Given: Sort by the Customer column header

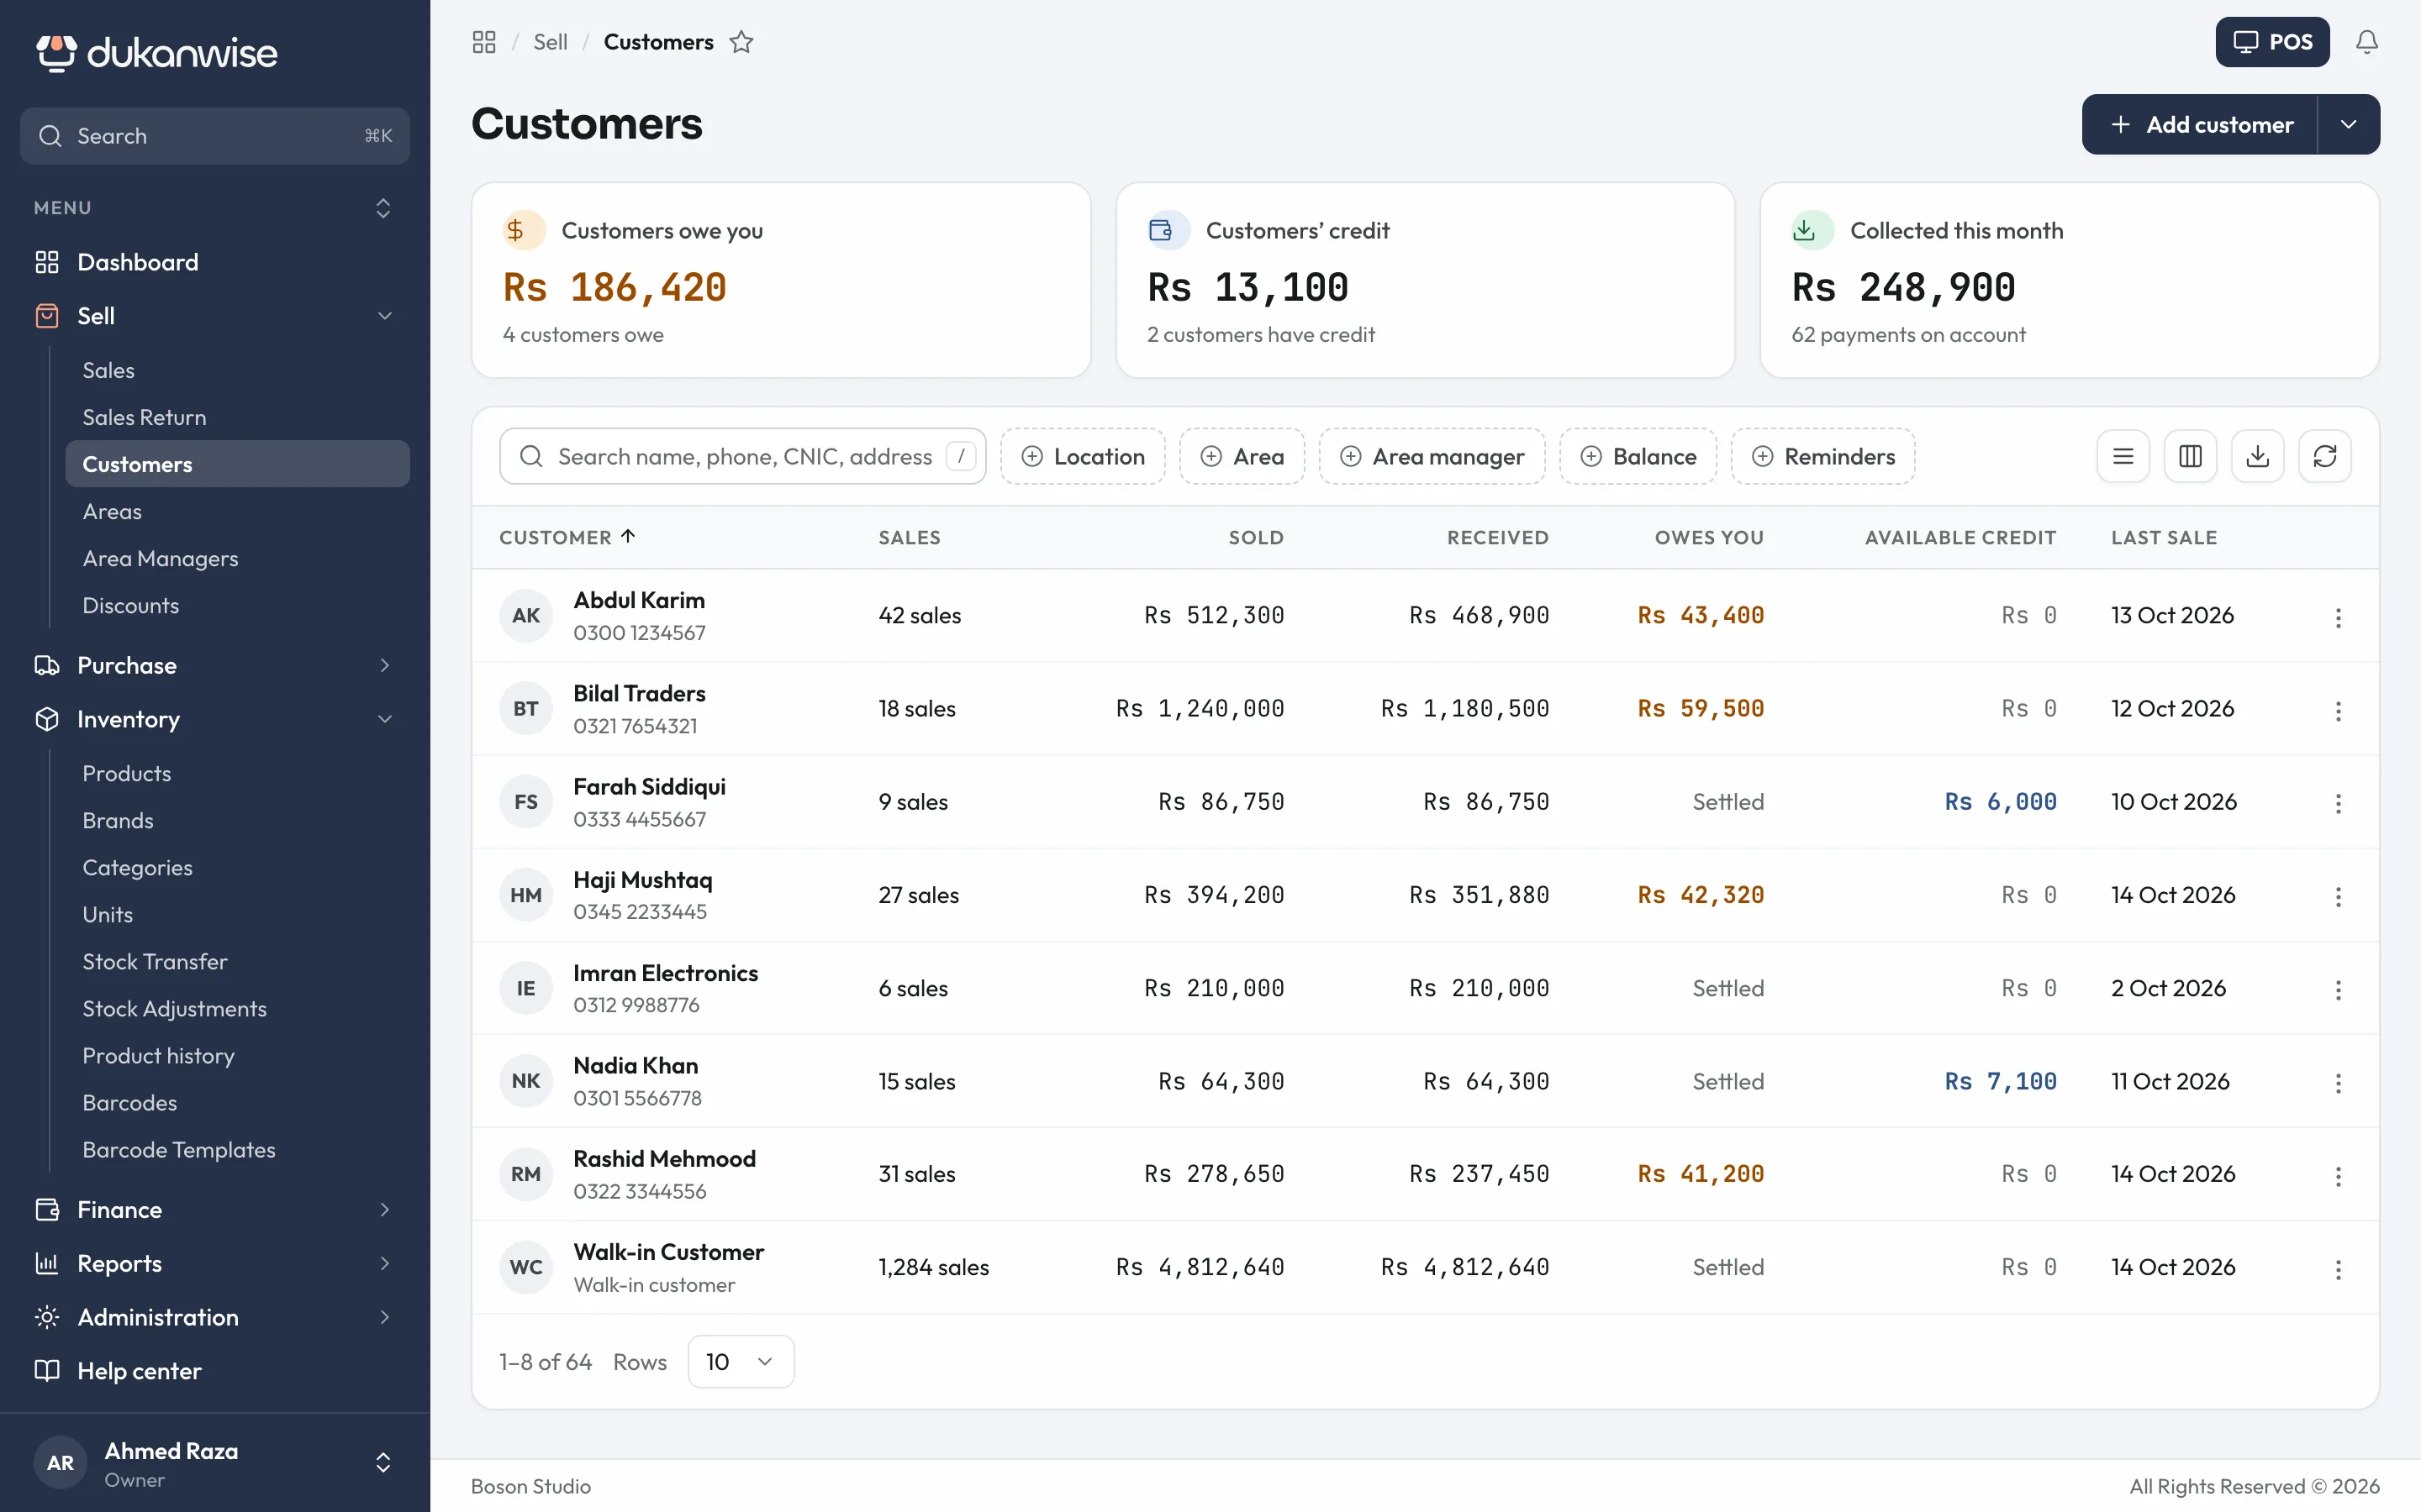Looking at the screenshot, I should click(567, 537).
